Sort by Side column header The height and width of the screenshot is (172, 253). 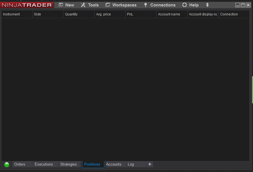(48, 14)
